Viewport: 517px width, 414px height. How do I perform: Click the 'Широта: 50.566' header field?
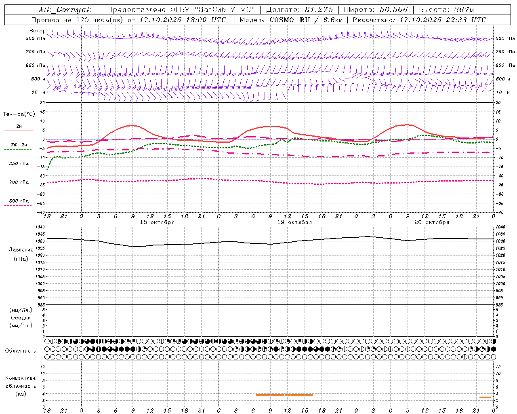[x=376, y=10]
